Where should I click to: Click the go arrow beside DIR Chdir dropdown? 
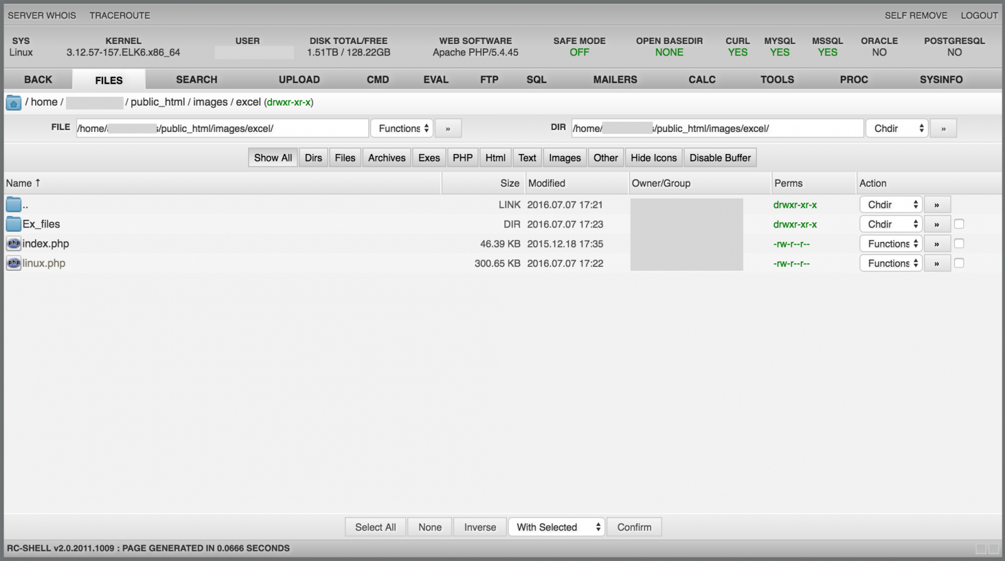(943, 129)
